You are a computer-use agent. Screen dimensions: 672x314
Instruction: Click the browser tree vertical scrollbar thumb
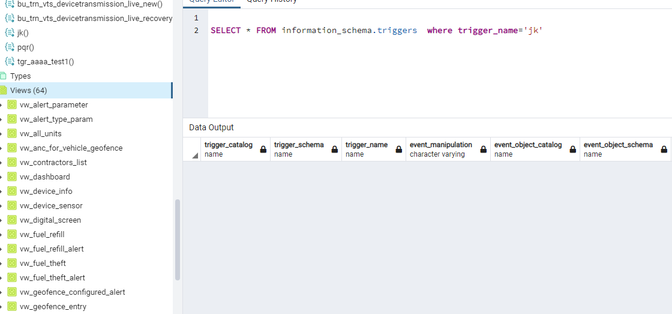click(178, 240)
